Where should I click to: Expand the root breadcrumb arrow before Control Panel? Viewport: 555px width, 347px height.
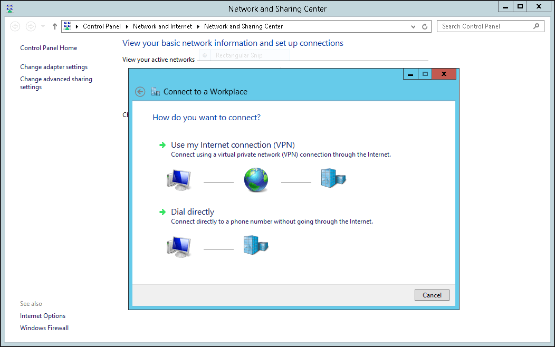77,26
